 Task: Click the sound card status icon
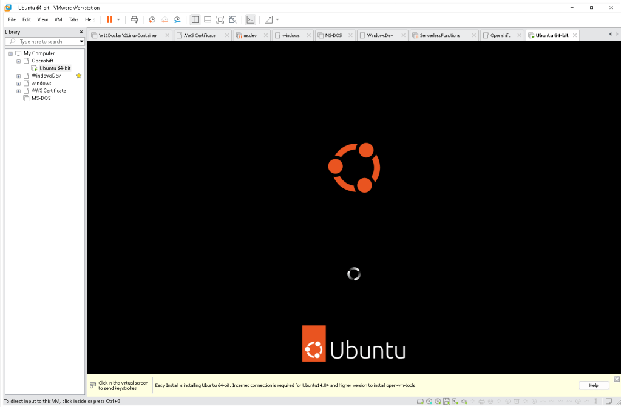click(464, 402)
